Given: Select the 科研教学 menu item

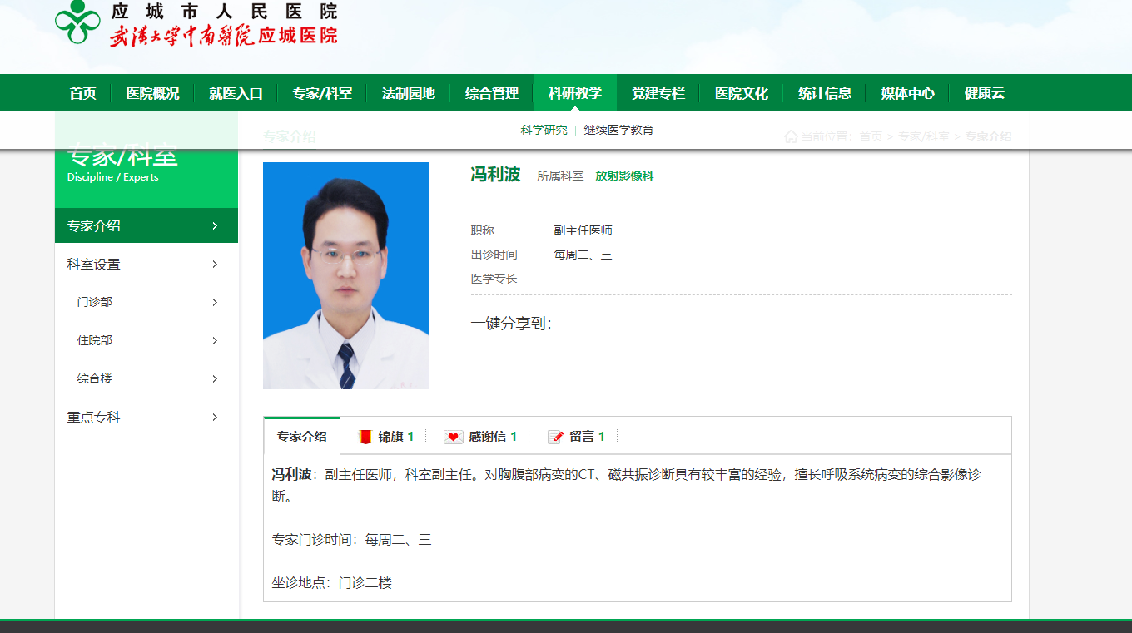Looking at the screenshot, I should pos(575,93).
